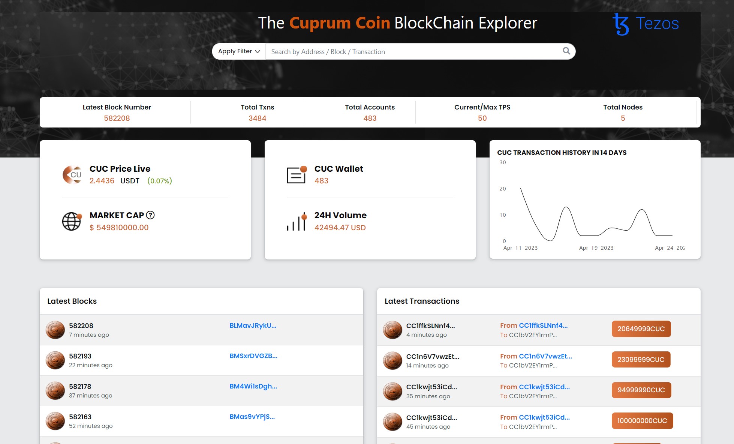Click the Cuprum coin icon beside block 582208
The width and height of the screenshot is (734, 444).
(x=55, y=330)
